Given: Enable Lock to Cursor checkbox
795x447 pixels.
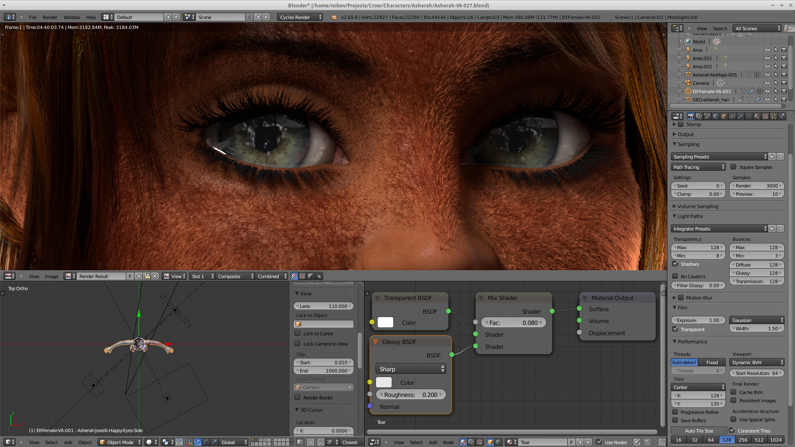Looking at the screenshot, I should (297, 333).
